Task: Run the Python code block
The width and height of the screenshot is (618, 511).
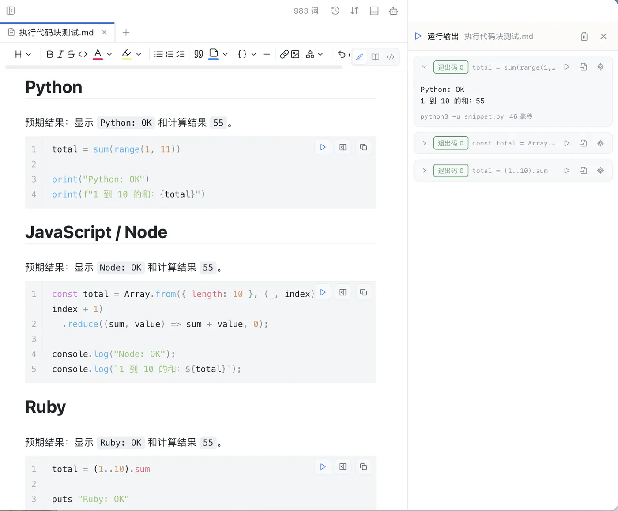Action: click(323, 147)
